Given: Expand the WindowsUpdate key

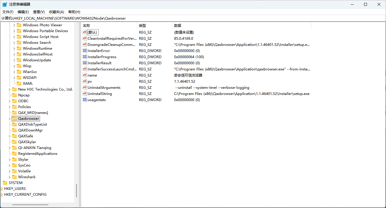Looking at the screenshot, I should click(14, 60).
